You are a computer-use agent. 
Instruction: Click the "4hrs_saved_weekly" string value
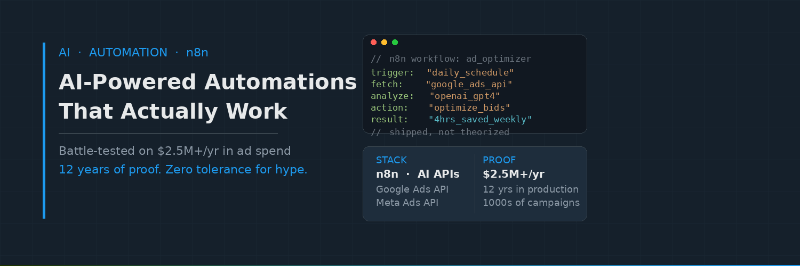(481, 119)
